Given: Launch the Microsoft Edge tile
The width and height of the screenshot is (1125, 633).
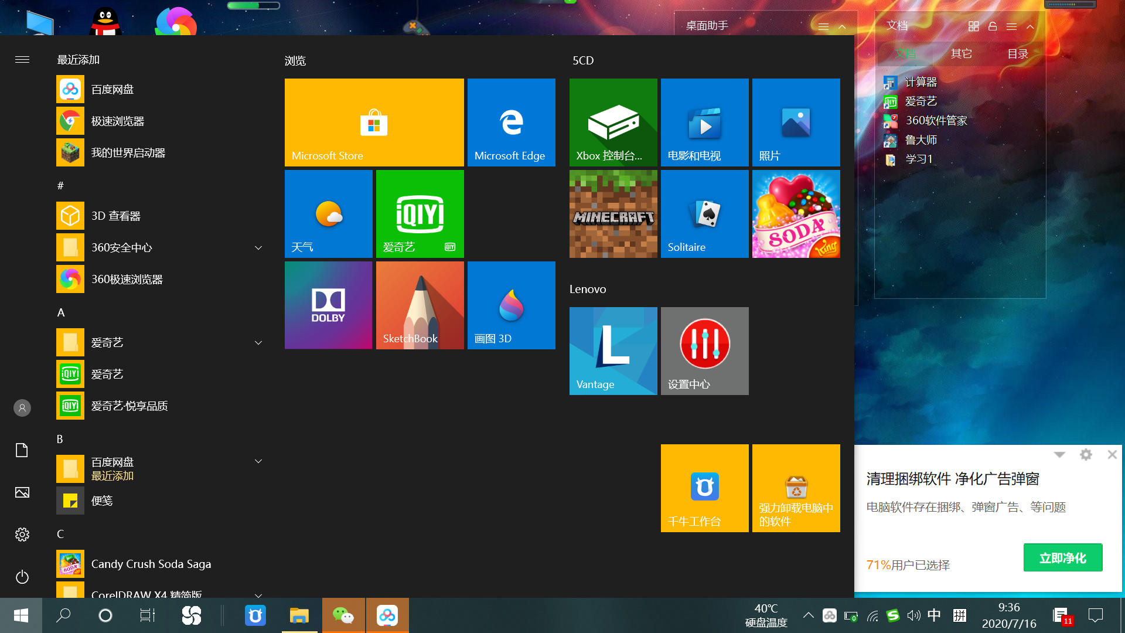Looking at the screenshot, I should [511, 122].
